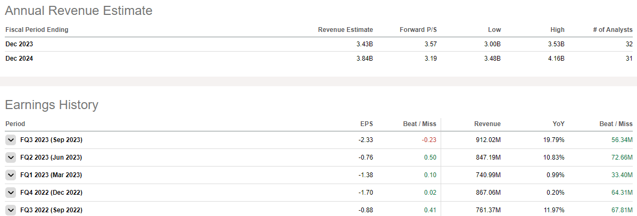This screenshot has height=216, width=637.
Task: Expand the FQ3 2022 (Sep 2022) row
Action: click(x=11, y=209)
